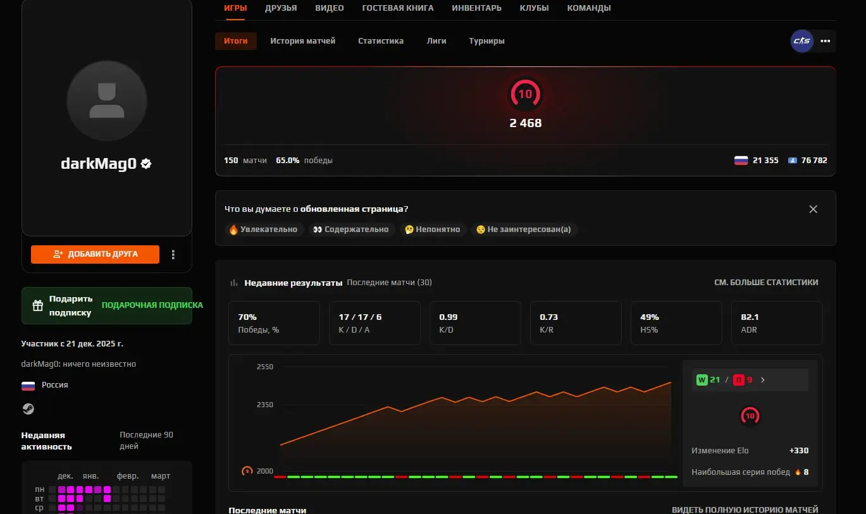
Task: Click the verified badge next to darkMag0
Action: (146, 164)
